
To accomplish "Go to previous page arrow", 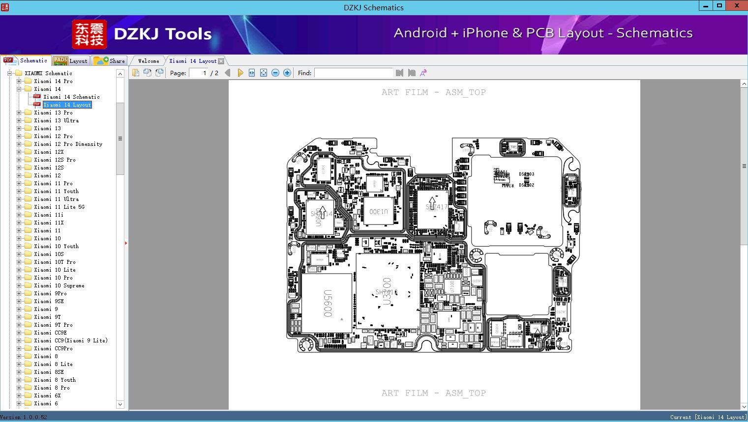I will click(227, 73).
